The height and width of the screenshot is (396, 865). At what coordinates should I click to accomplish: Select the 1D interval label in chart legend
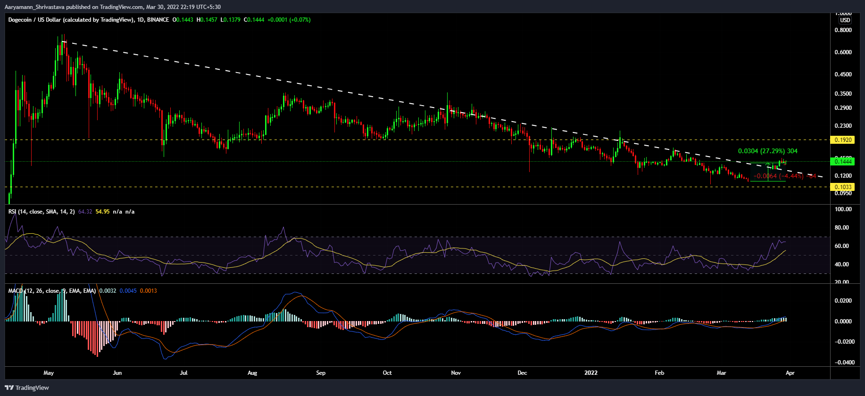point(140,20)
